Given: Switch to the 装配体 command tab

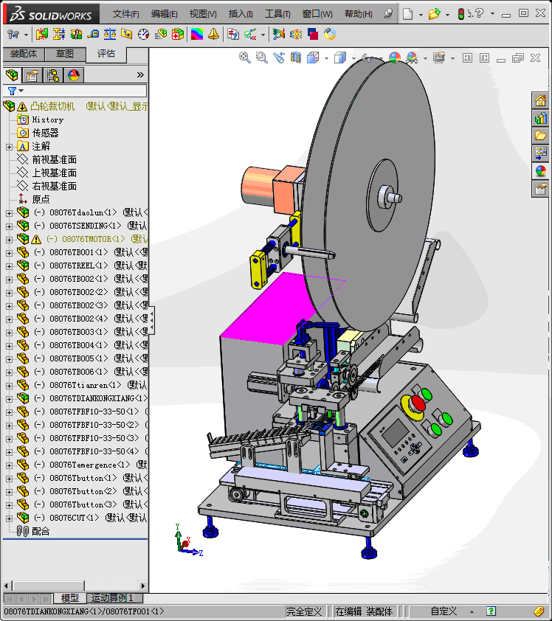Looking at the screenshot, I should click(24, 54).
